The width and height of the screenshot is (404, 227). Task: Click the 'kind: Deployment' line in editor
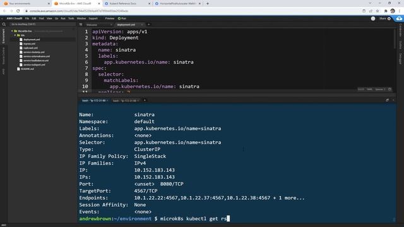click(x=116, y=38)
